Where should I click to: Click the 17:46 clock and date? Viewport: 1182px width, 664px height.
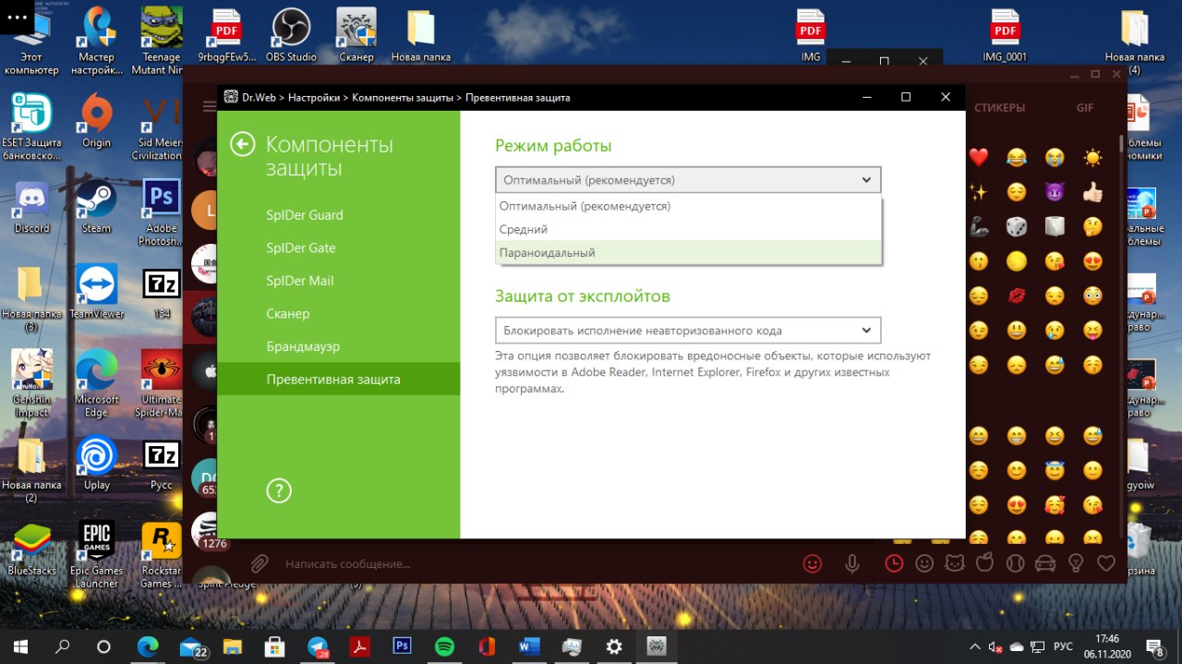[x=1107, y=646]
